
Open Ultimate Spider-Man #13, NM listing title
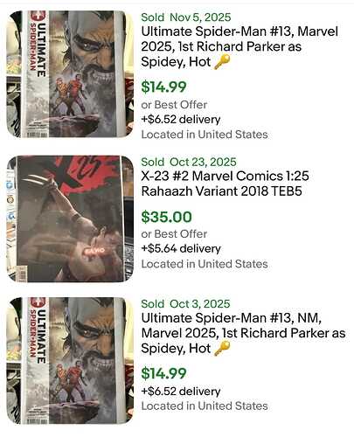click(x=243, y=333)
